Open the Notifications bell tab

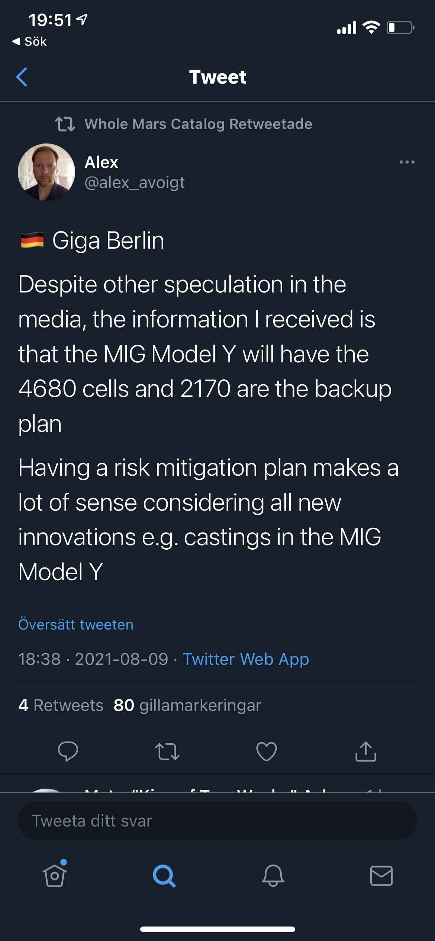(273, 876)
